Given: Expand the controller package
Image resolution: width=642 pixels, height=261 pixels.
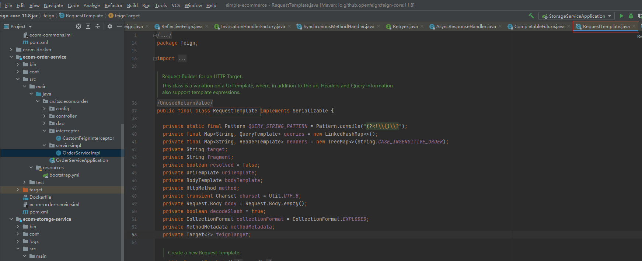Looking at the screenshot, I should pos(44,116).
